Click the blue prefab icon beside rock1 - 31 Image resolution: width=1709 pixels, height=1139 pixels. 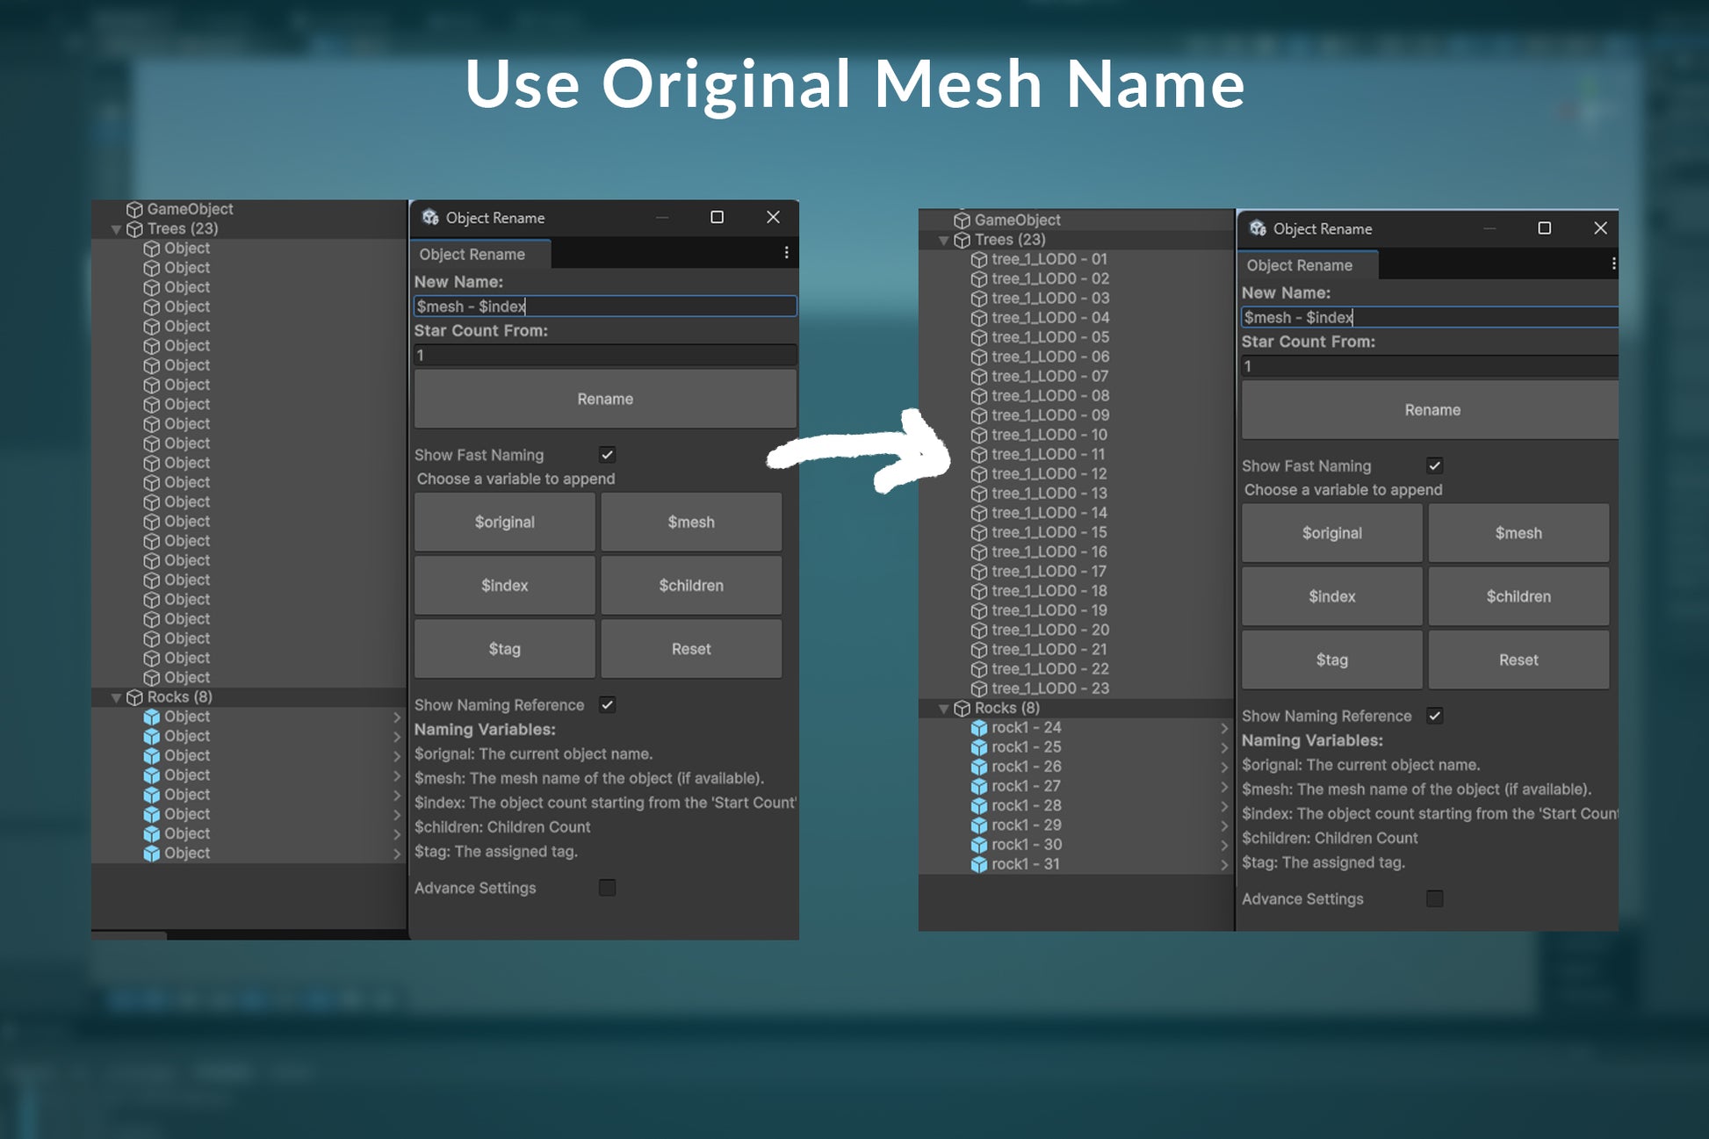pos(978,865)
